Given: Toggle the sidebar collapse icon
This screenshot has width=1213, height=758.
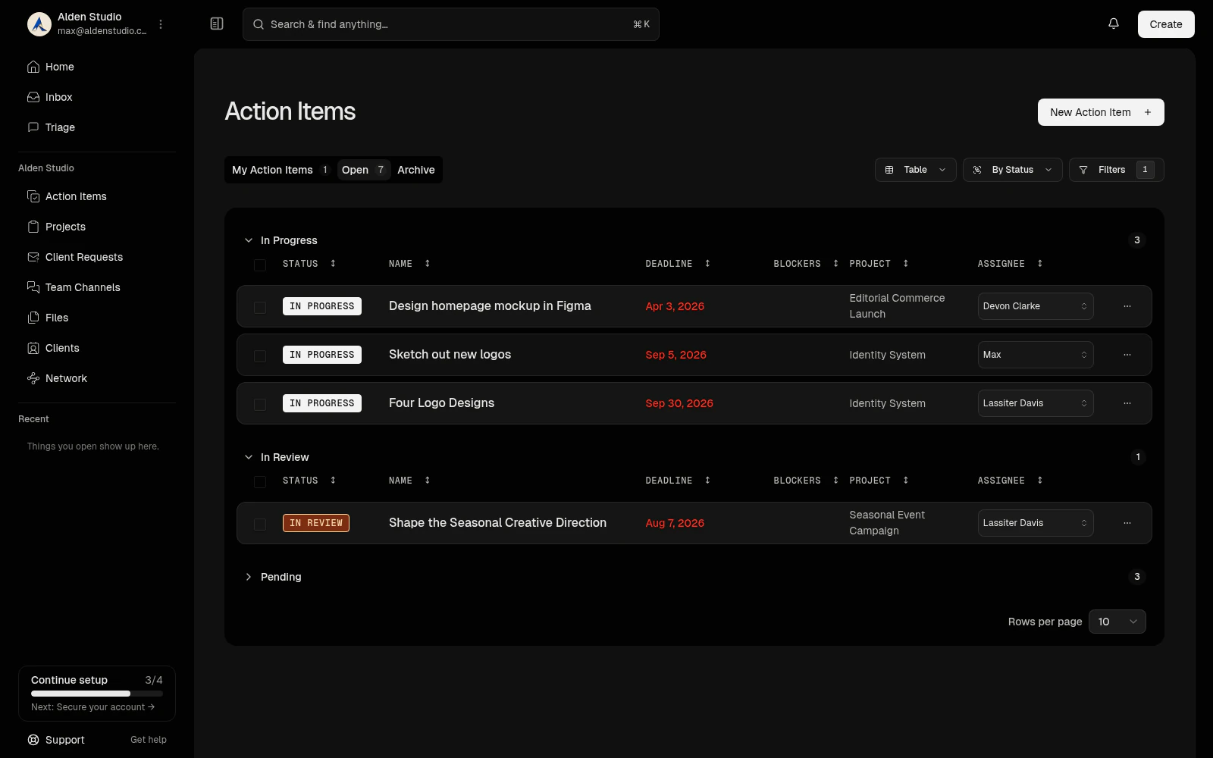Looking at the screenshot, I should pyautogui.click(x=217, y=24).
